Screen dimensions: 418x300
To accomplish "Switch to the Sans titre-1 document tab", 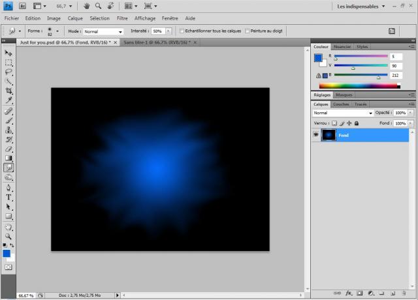I will 157,42.
